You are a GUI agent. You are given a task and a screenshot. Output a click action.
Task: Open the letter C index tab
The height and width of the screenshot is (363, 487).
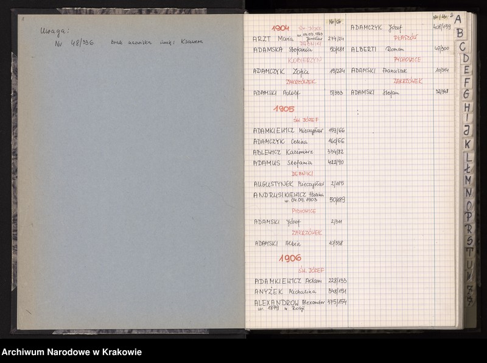[x=463, y=47]
